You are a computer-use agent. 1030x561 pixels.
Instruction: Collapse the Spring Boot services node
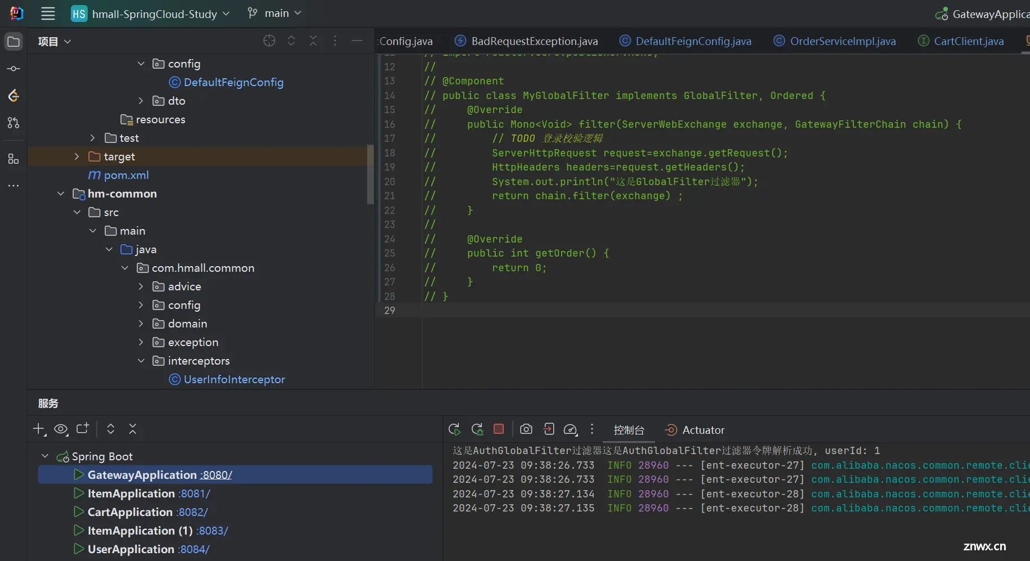(45, 456)
